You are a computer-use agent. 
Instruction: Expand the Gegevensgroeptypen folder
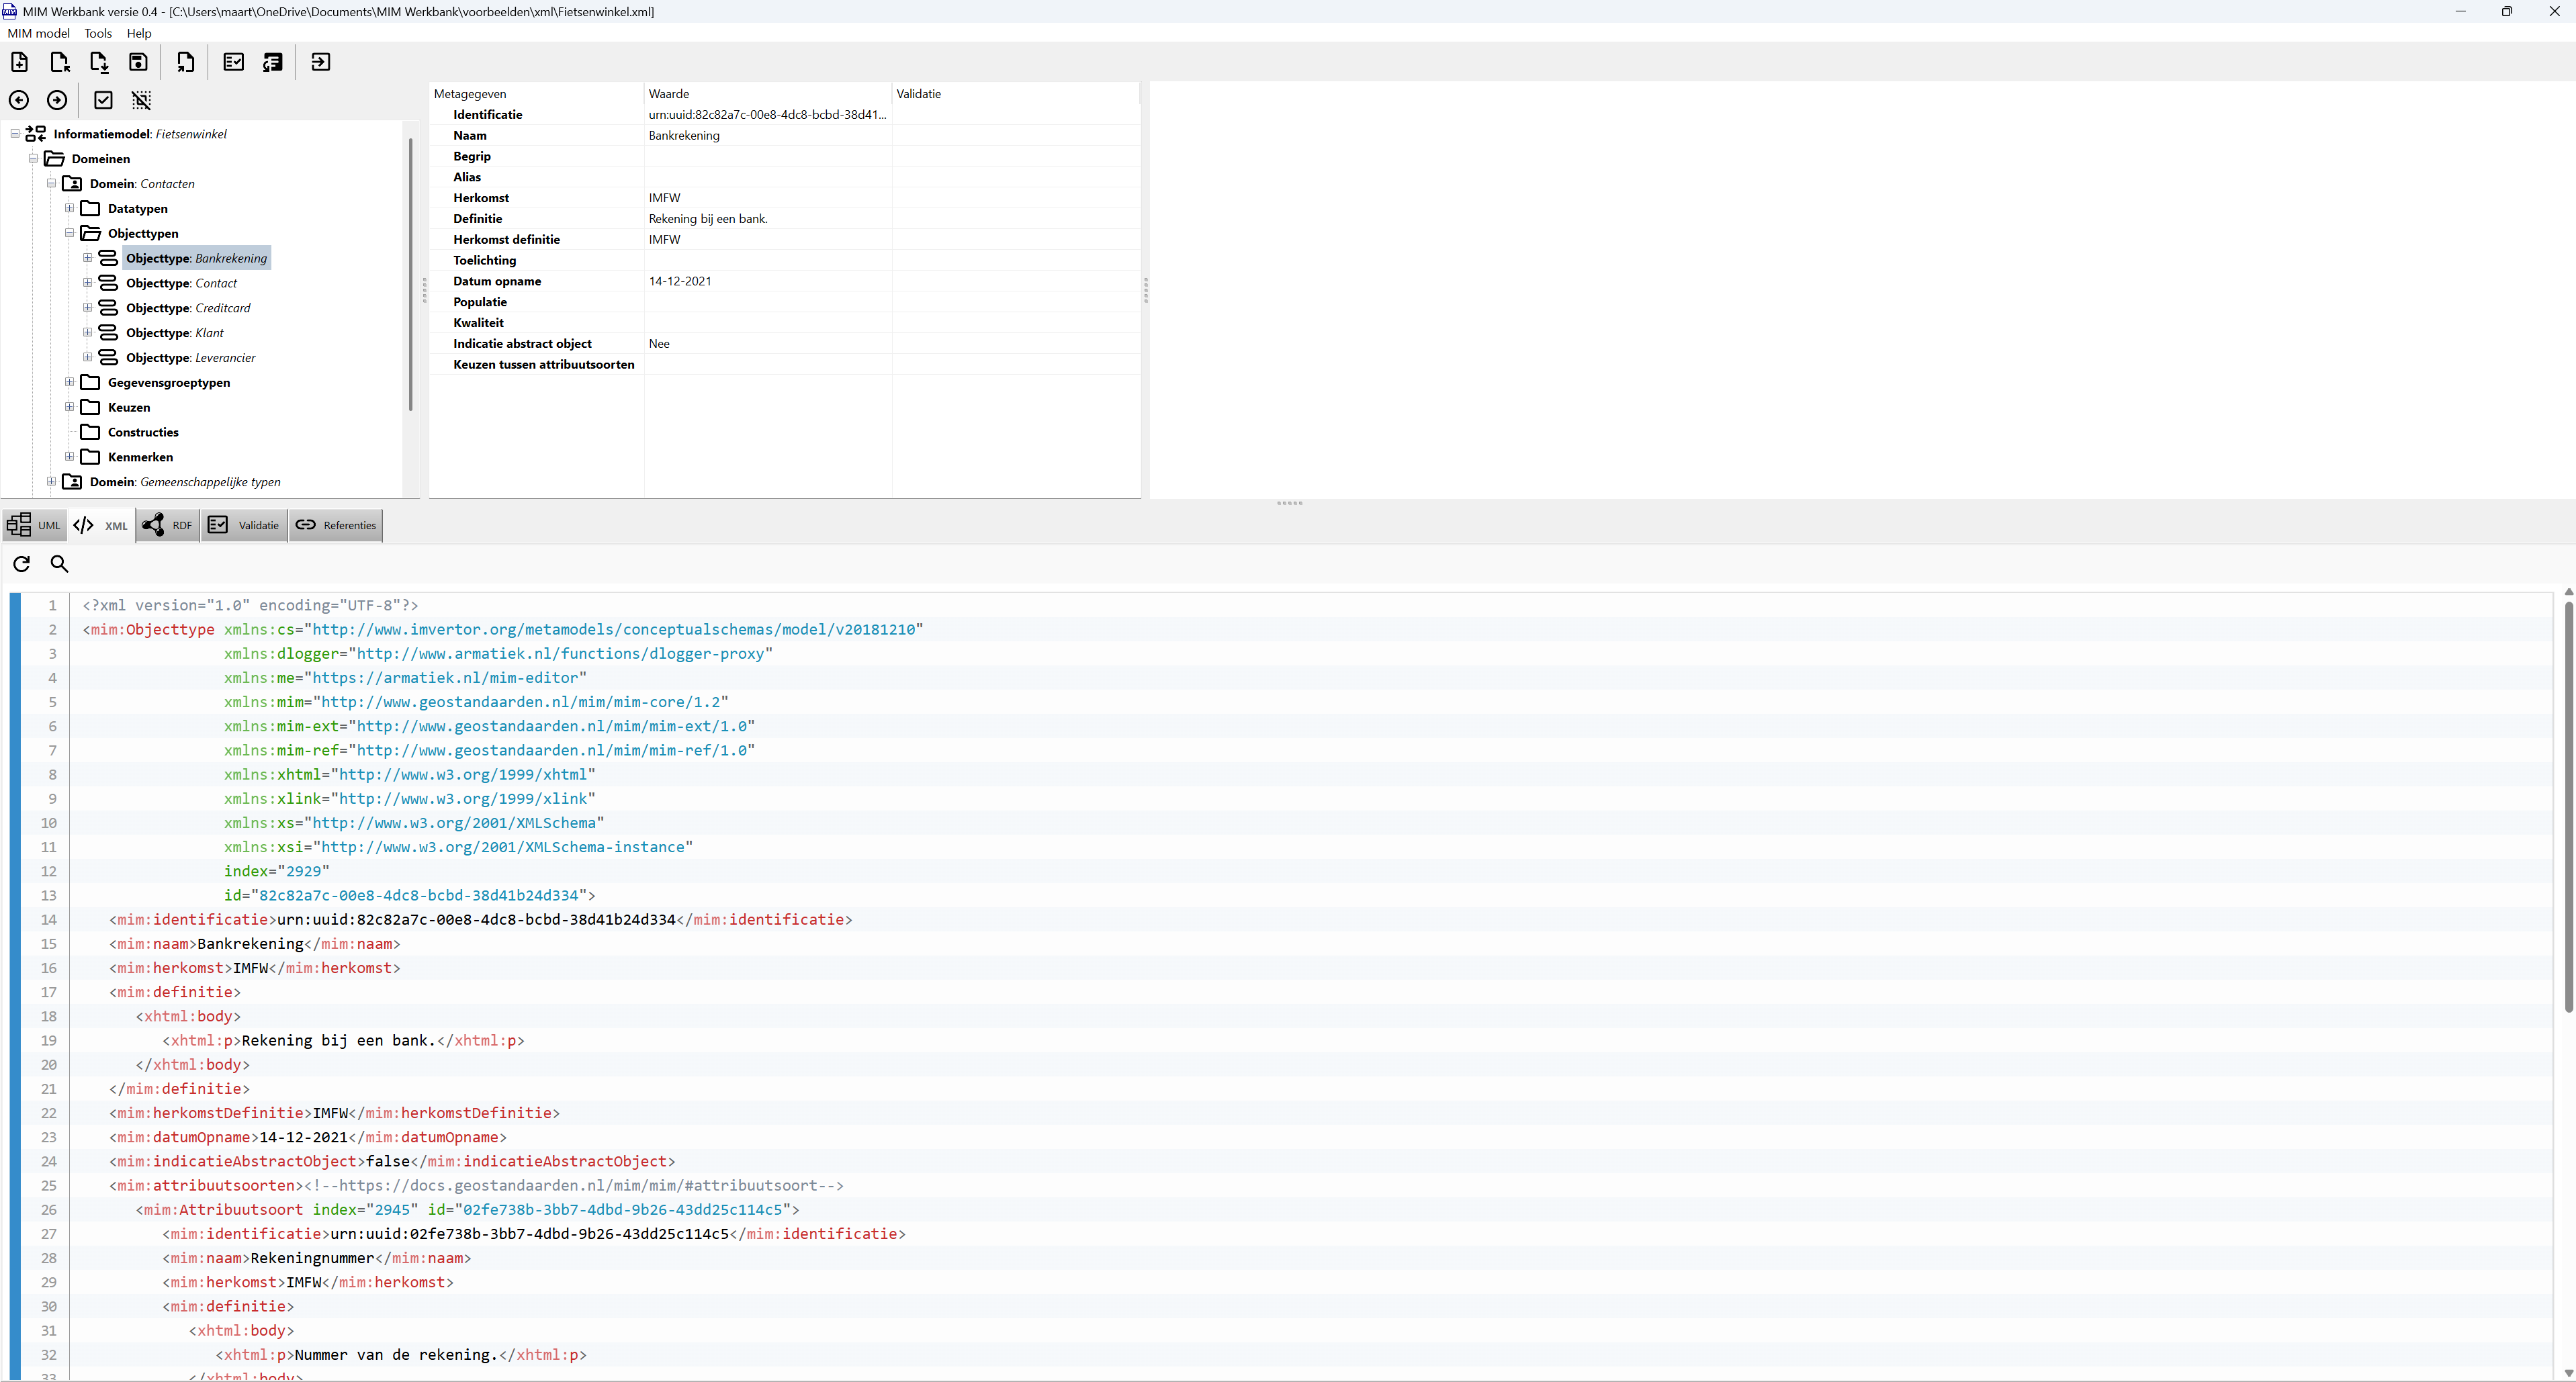pyautogui.click(x=69, y=382)
